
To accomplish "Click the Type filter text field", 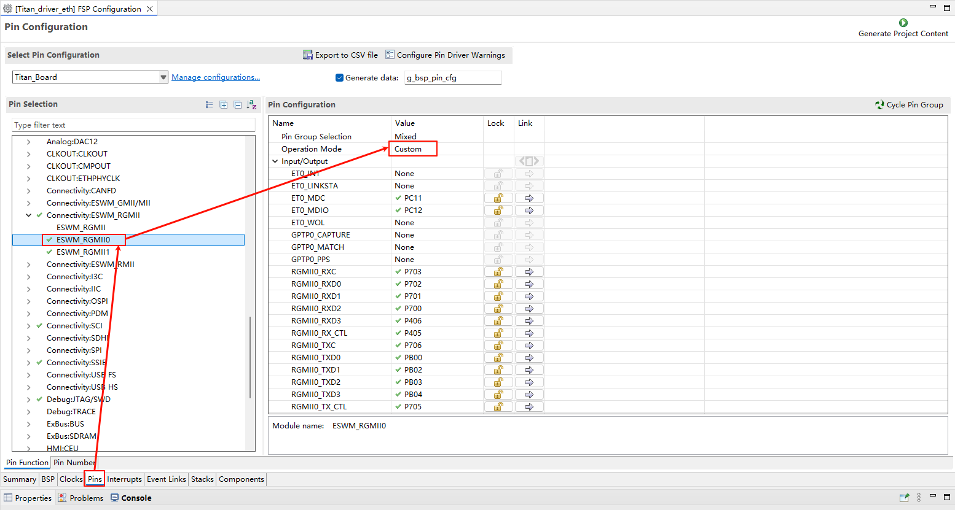I will click(133, 125).
